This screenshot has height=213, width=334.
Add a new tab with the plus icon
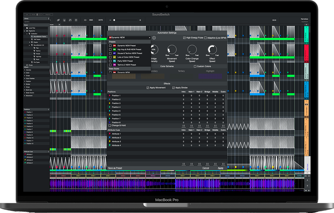click(x=59, y=24)
